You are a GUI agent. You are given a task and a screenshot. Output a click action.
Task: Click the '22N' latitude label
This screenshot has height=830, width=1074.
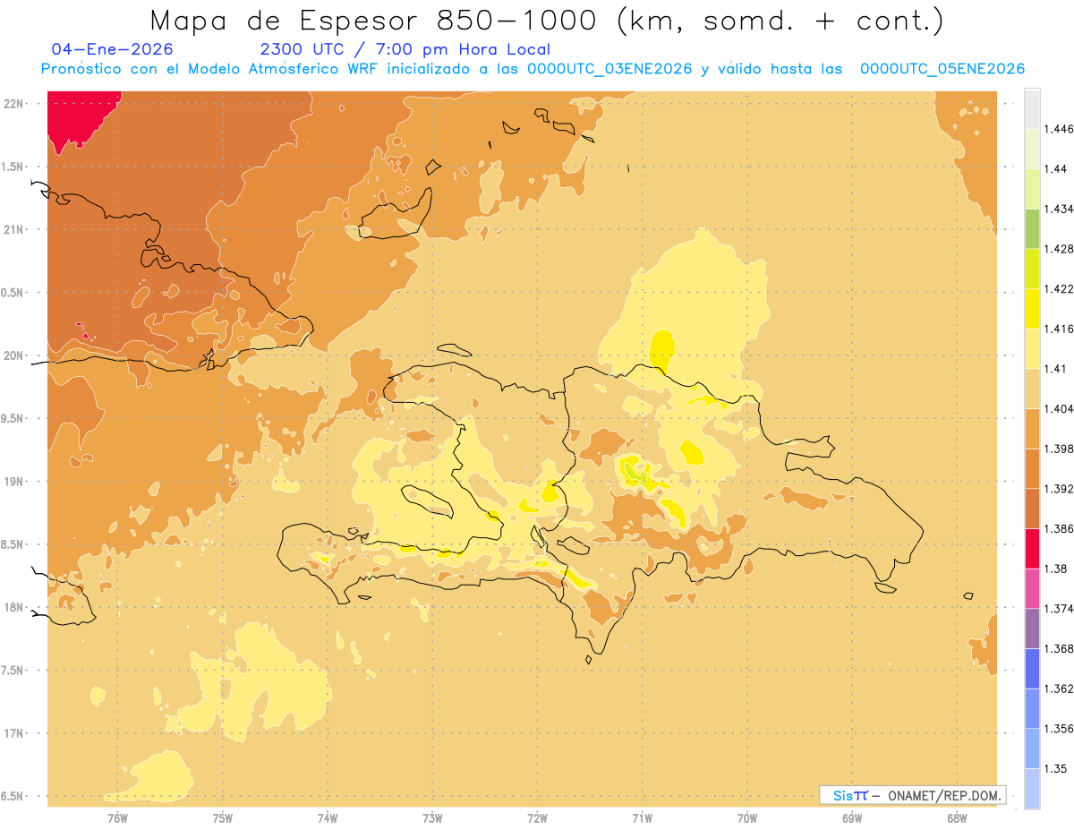13,104
